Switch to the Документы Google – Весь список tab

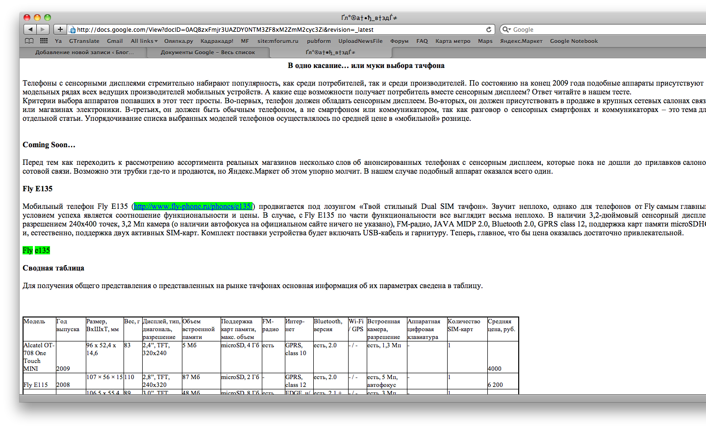208,52
